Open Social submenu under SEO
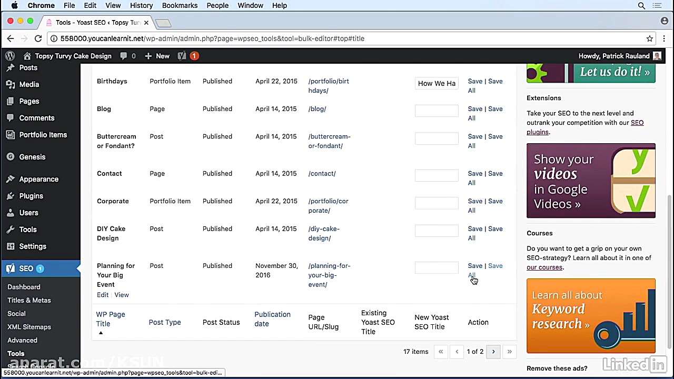Image resolution: width=674 pixels, height=379 pixels. (x=16, y=313)
